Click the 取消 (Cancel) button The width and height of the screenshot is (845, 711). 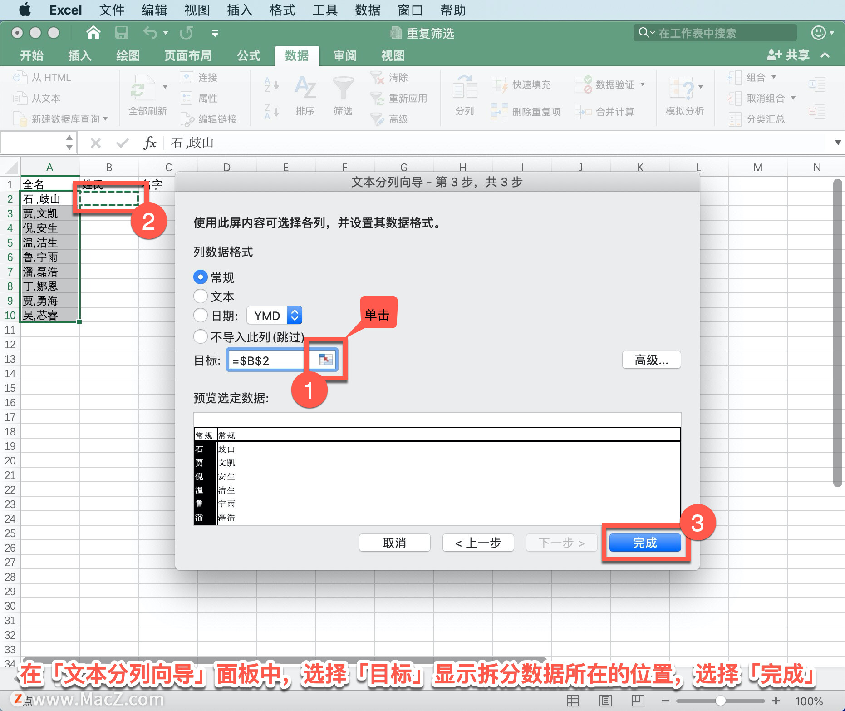[x=394, y=543]
